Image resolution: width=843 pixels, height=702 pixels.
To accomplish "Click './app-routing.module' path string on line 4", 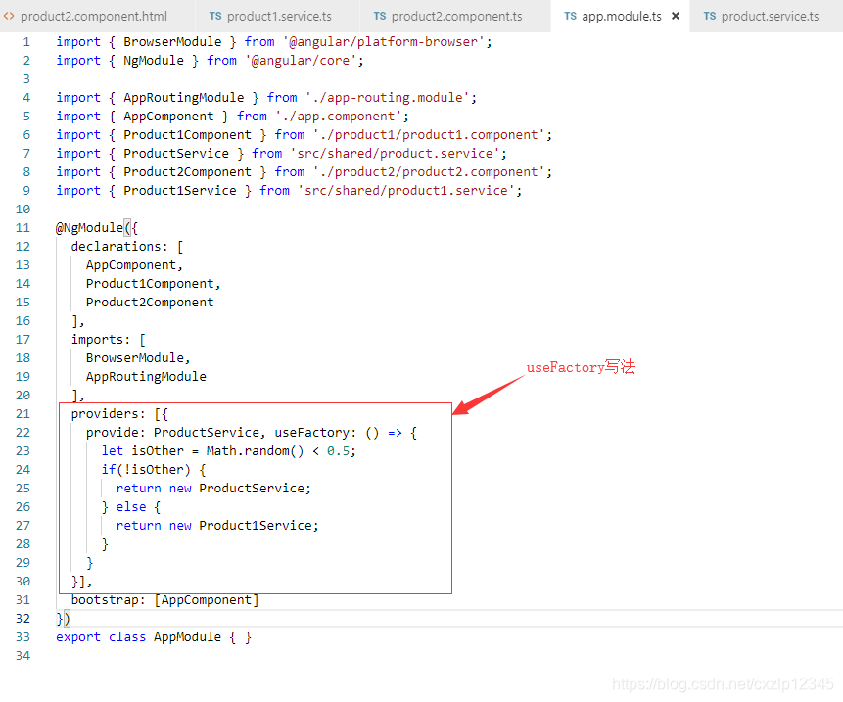I will point(387,98).
